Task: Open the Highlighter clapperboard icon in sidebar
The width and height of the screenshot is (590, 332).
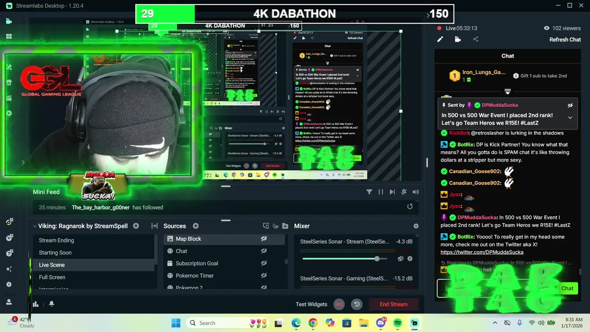Action: click(x=9, y=98)
